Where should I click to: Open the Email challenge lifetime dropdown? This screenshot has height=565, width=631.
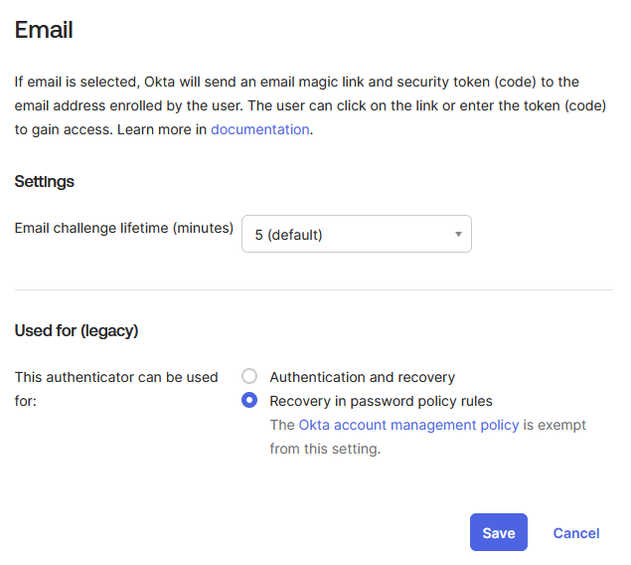[356, 235]
